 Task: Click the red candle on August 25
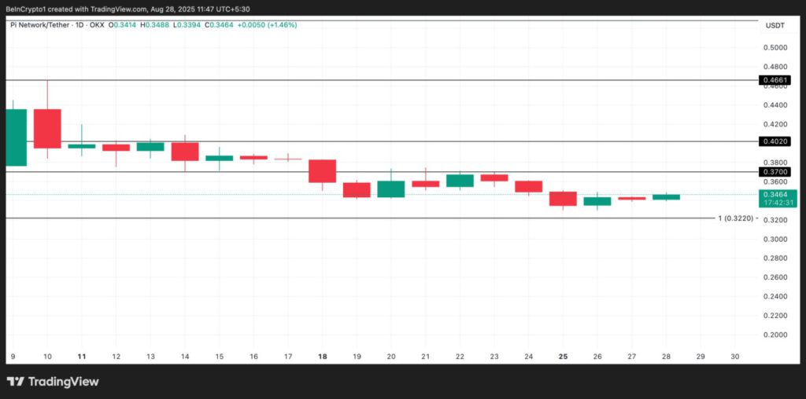coord(563,199)
